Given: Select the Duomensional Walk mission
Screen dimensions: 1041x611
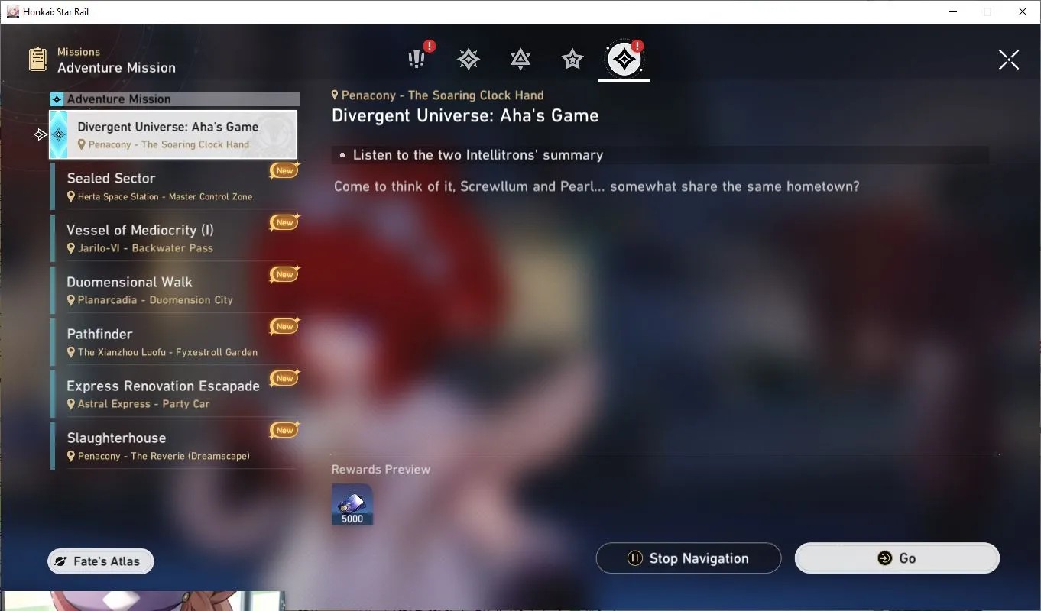Looking at the screenshot, I should [173, 290].
